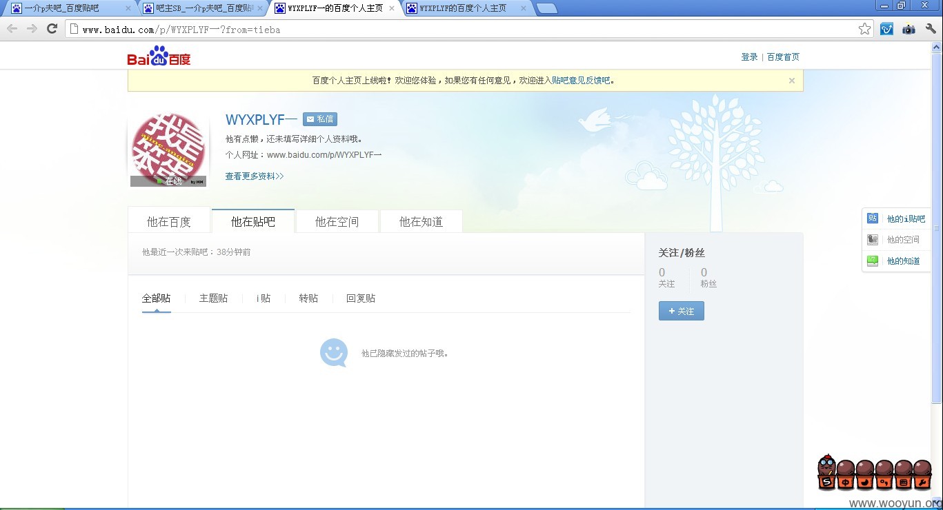Viewport: 943px width, 510px height.
Task: Dismiss the yellow notification banner
Action: coord(792,81)
